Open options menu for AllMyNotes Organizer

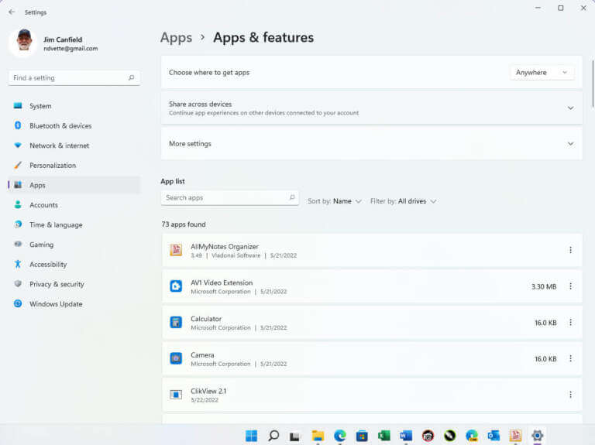click(570, 250)
